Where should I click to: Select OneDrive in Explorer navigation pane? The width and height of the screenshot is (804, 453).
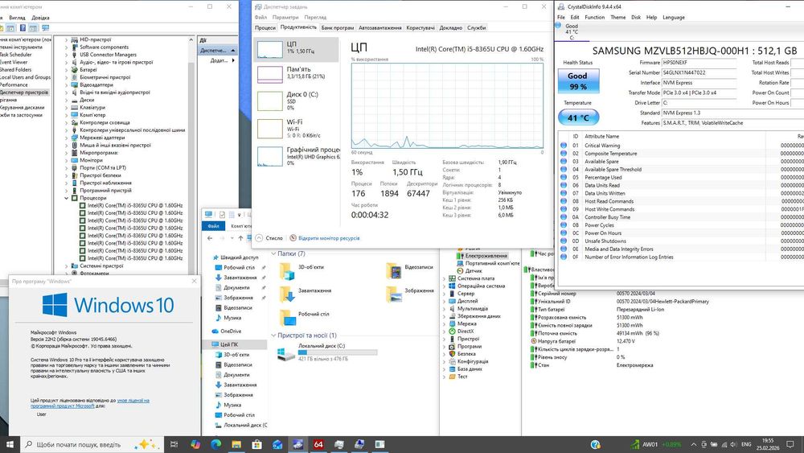tap(230, 332)
